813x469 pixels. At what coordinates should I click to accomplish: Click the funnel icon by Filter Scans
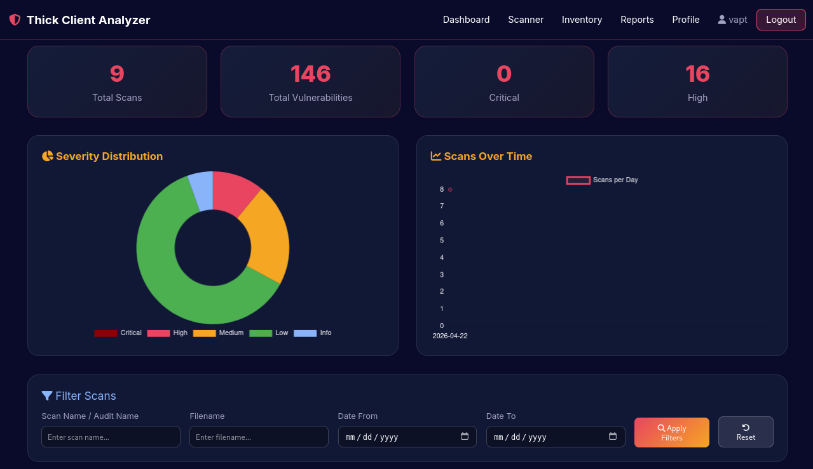point(47,396)
